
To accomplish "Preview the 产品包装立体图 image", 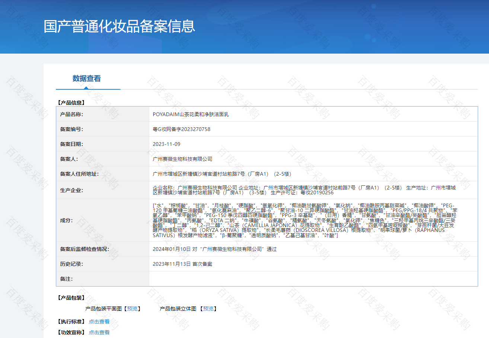I will (x=208, y=309).
